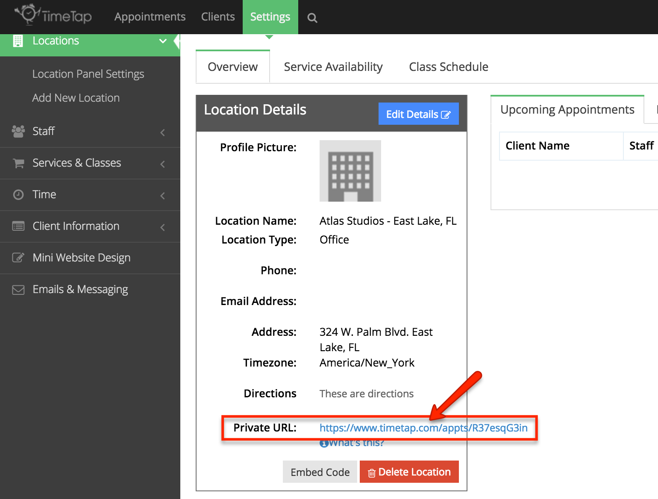Select the Upcoming Appointments tab

[567, 110]
